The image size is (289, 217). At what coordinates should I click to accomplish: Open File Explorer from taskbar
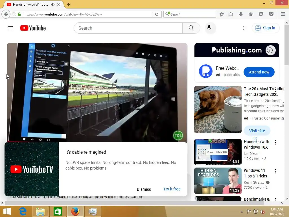coord(40,211)
